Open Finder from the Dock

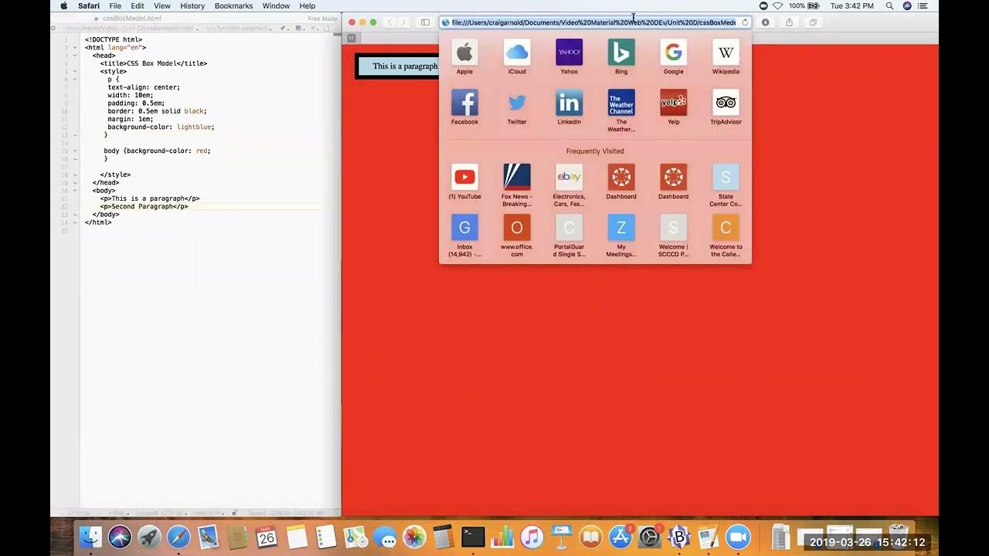90,536
